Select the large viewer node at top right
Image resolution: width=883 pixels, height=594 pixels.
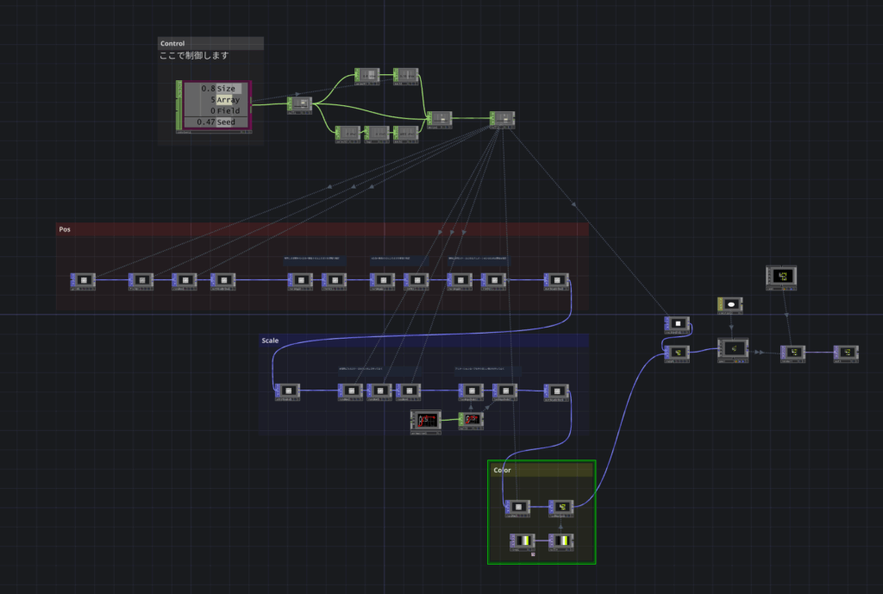tap(782, 276)
